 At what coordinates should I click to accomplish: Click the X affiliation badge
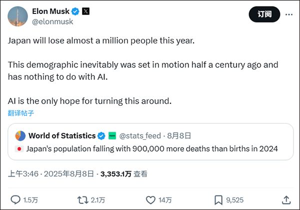click(86, 11)
